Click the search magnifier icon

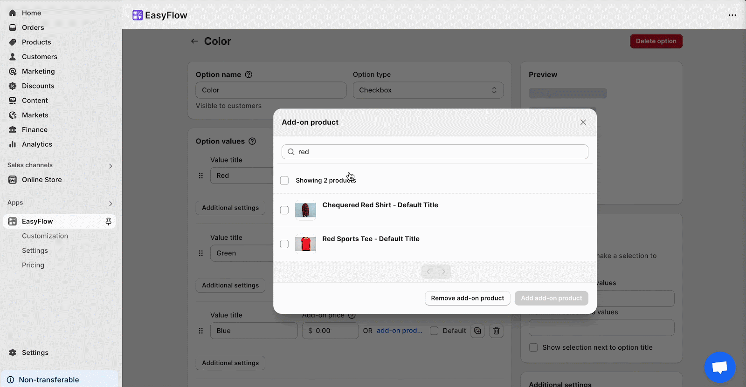click(x=291, y=152)
